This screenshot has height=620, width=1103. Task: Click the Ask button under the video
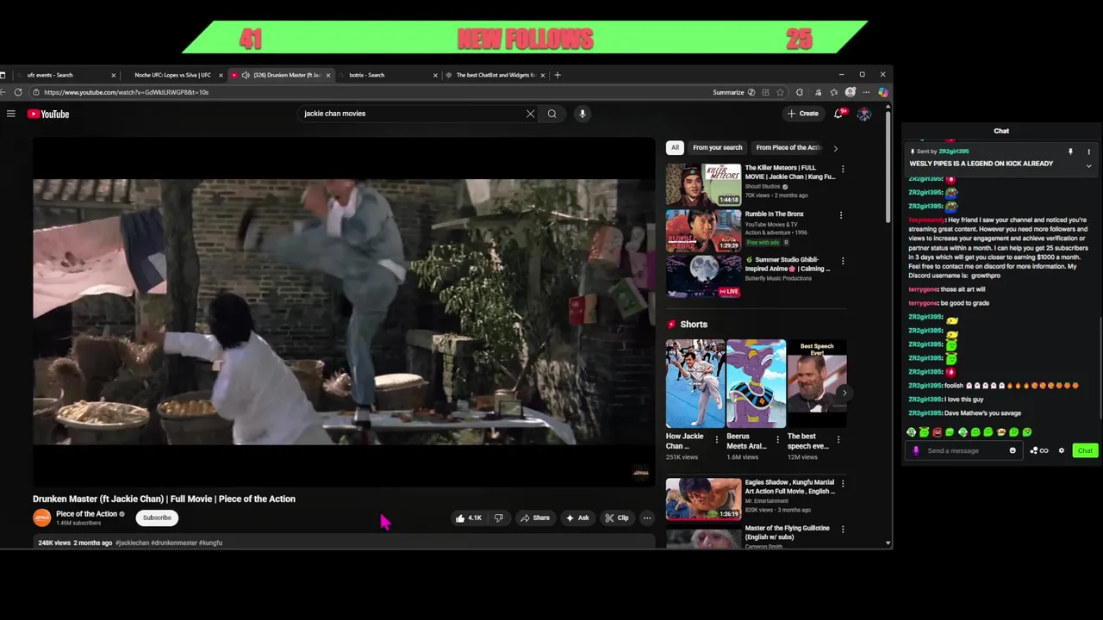[576, 518]
